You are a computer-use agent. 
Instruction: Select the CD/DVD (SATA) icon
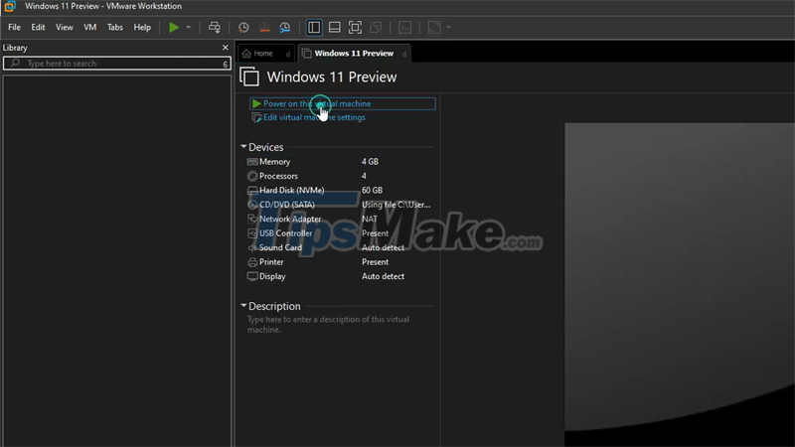(x=252, y=205)
